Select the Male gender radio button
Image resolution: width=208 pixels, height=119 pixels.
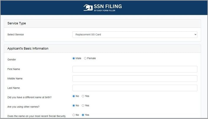(x=74, y=58)
